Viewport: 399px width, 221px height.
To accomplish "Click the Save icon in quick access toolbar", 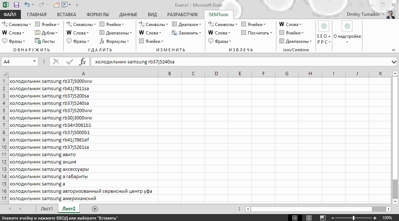I will pyautogui.click(x=16, y=5).
